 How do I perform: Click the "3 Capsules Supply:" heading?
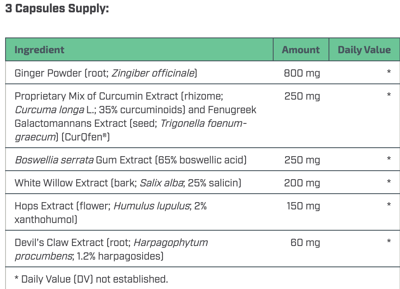click(x=57, y=9)
